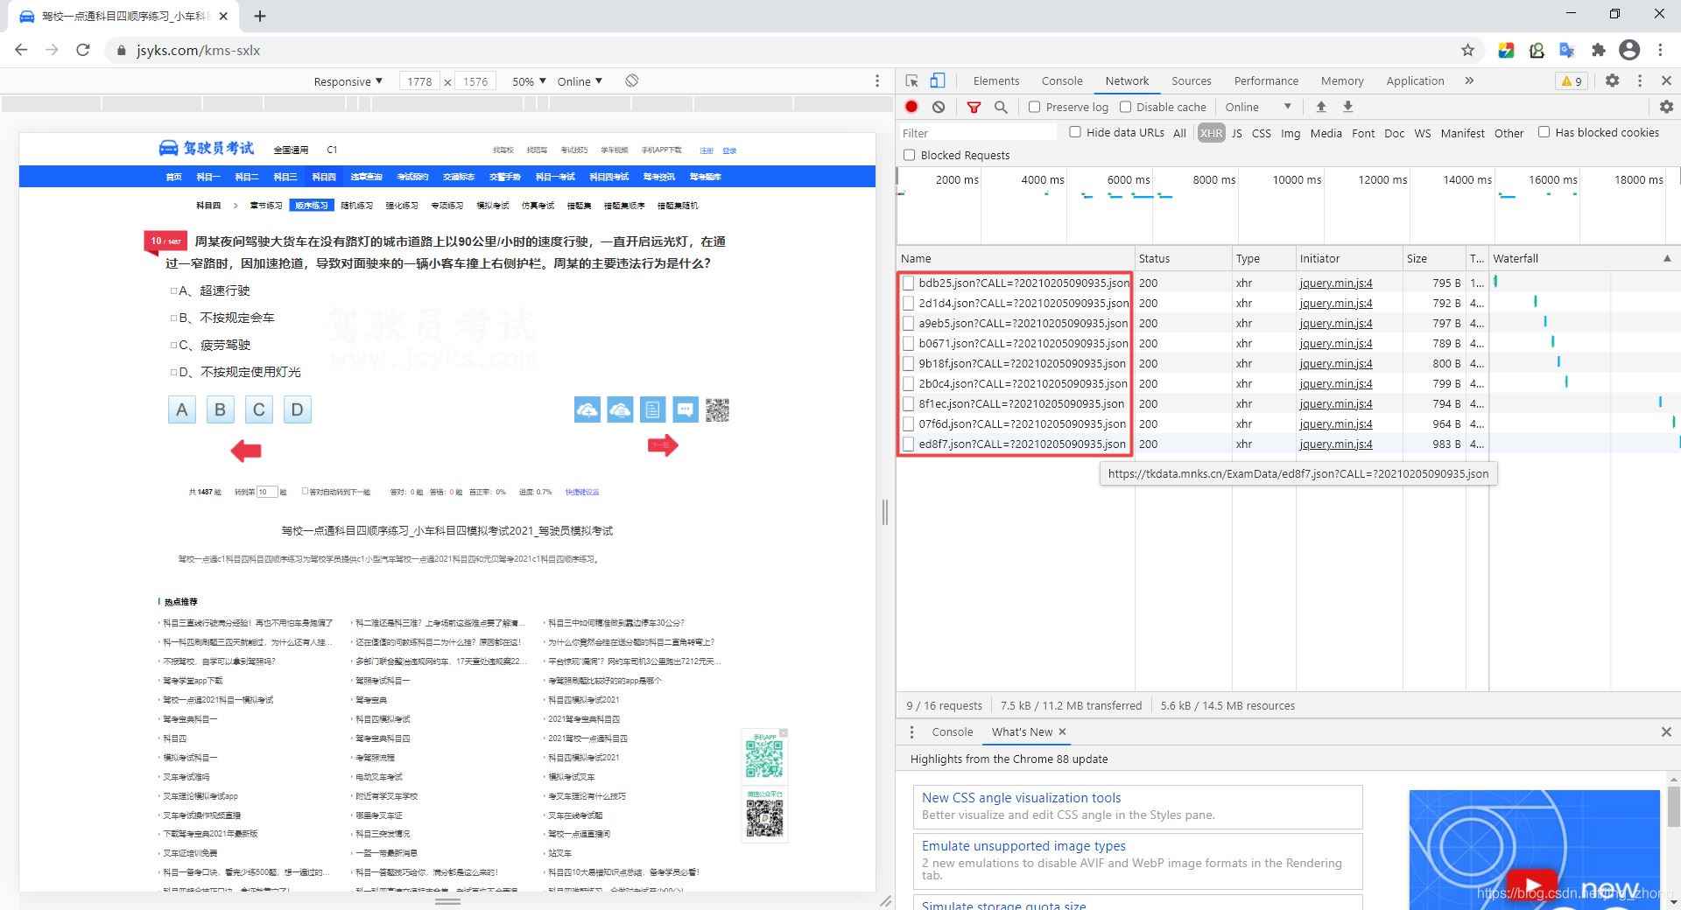The height and width of the screenshot is (910, 1681).
Task: Click the rotate device orientation icon
Action: coord(631,80)
